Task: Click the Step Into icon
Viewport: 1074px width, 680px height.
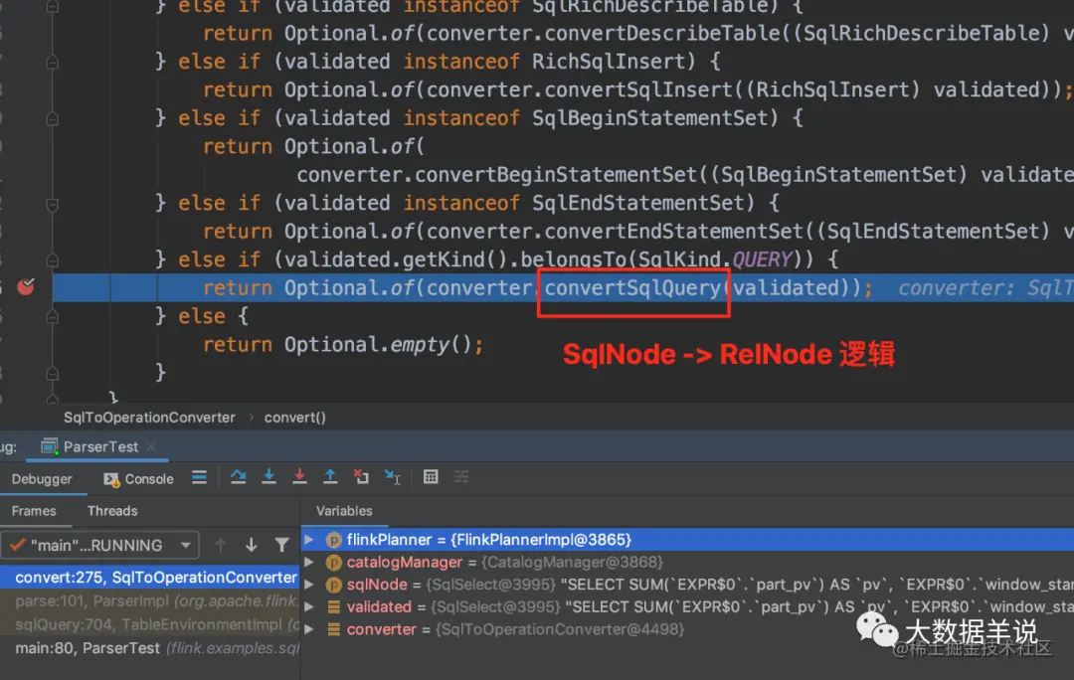Action: [268, 476]
